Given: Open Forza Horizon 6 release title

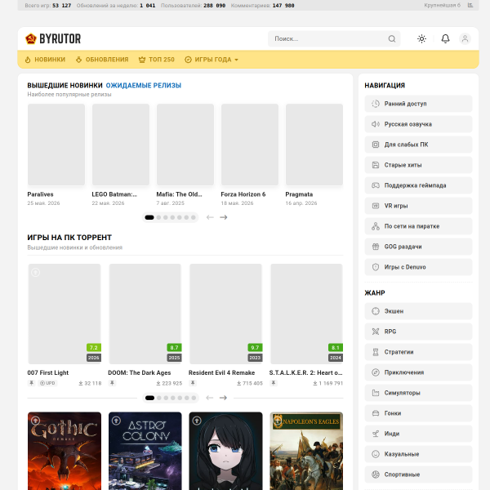Looking at the screenshot, I should (243, 194).
